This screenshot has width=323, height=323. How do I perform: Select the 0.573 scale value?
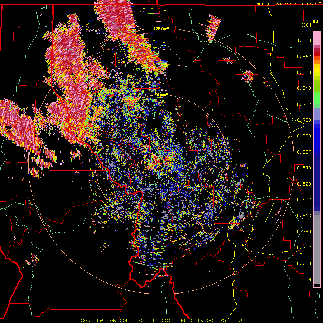[x=304, y=168]
